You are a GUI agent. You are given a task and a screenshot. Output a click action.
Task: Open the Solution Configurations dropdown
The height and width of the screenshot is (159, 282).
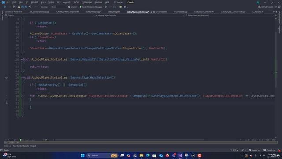pos(45,7)
